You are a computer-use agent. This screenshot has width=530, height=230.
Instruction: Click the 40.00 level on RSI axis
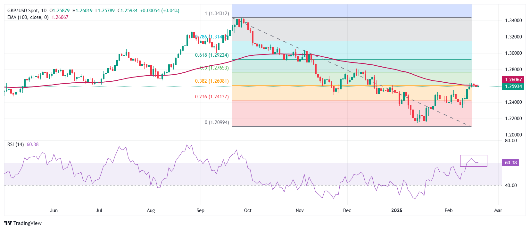click(511, 185)
